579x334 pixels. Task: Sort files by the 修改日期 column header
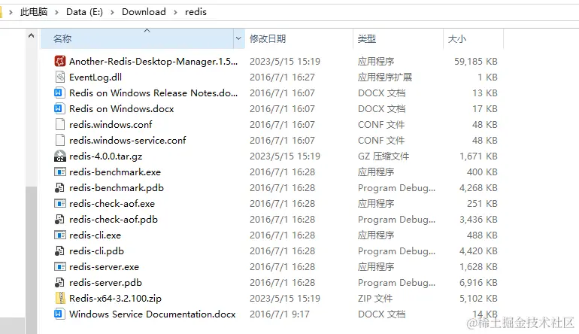pyautogui.click(x=299, y=38)
